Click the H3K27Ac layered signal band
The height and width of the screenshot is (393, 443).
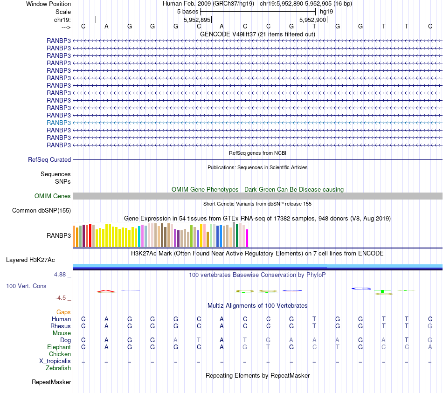click(257, 267)
